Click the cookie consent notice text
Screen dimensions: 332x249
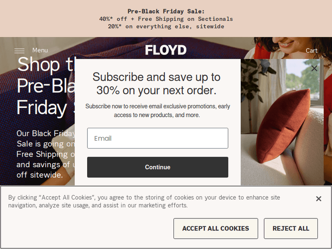click(144, 201)
